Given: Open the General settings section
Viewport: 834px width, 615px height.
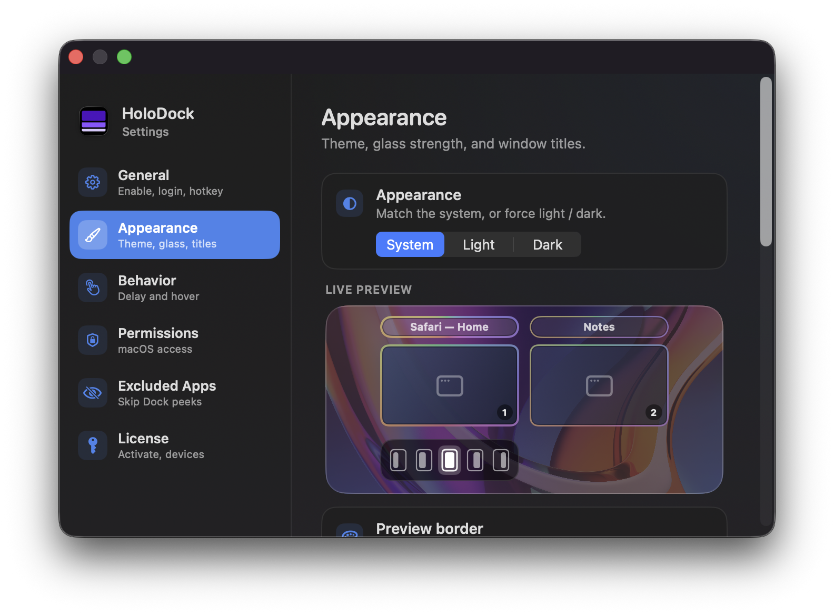Looking at the screenshot, I should coord(175,182).
